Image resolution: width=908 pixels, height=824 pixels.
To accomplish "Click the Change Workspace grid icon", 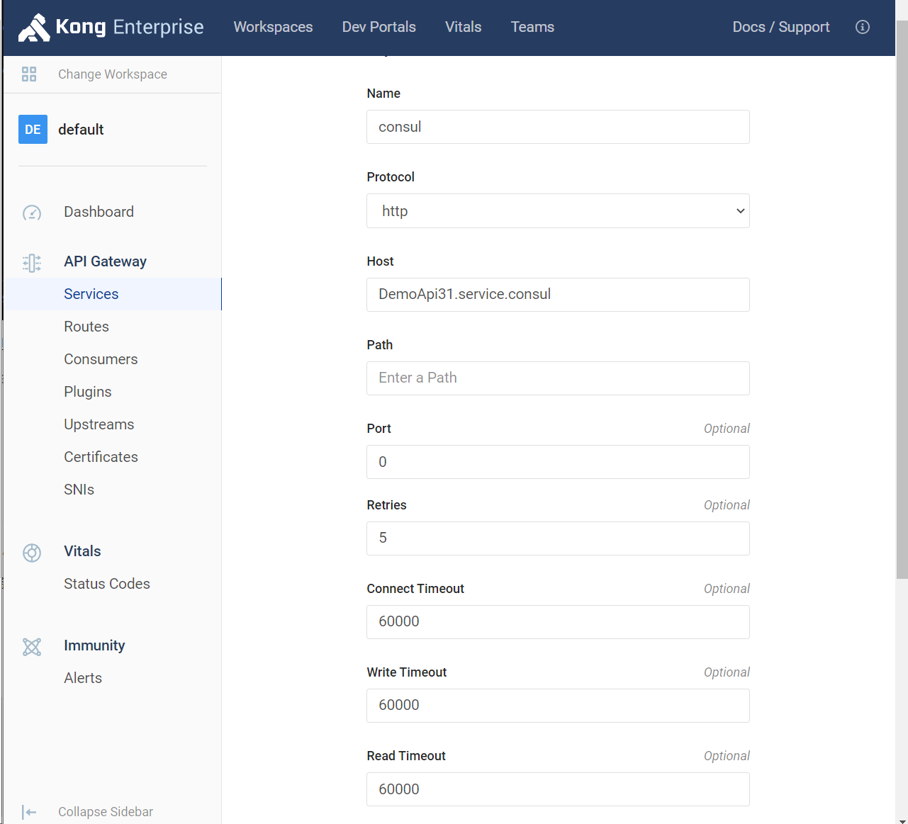I will [29, 74].
